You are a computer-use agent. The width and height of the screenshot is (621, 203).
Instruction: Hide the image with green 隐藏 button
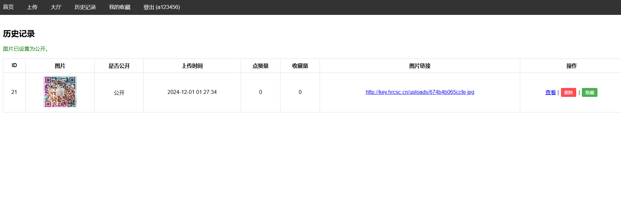590,93
